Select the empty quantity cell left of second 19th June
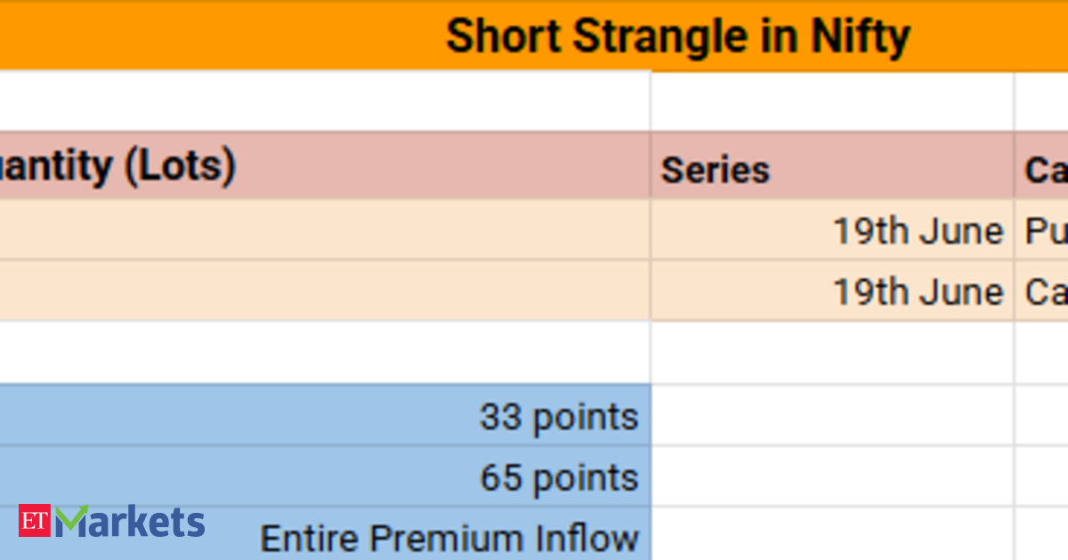 [x=325, y=291]
